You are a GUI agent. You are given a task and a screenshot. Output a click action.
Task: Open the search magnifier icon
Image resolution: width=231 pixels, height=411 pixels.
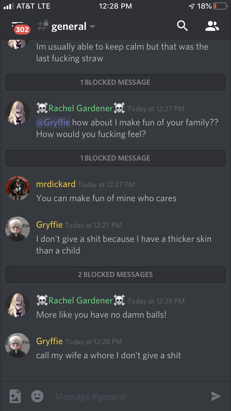coord(182,26)
